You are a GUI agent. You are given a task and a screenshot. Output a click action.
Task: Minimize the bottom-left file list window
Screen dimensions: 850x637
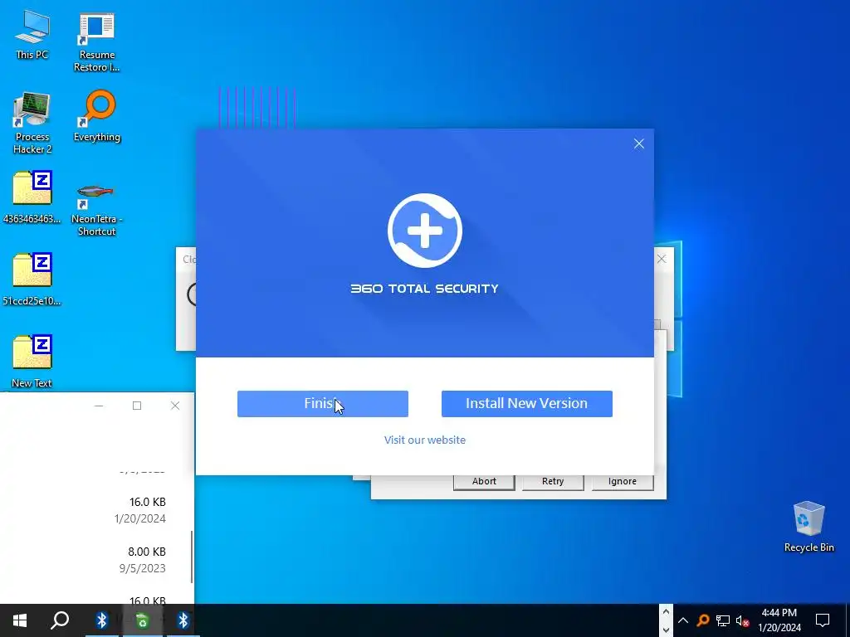(99, 406)
